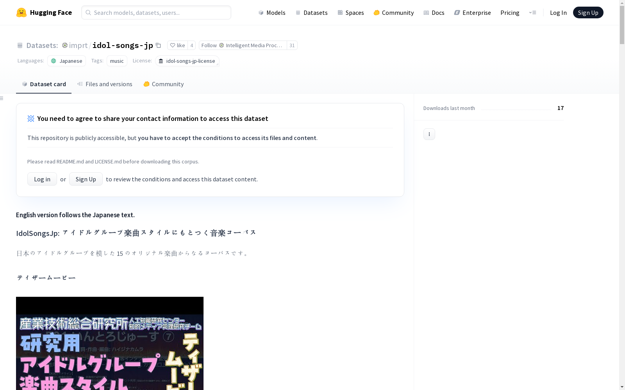Image resolution: width=625 pixels, height=390 pixels.
Task: Click the teaser movie poster thumbnail
Action: click(110, 343)
